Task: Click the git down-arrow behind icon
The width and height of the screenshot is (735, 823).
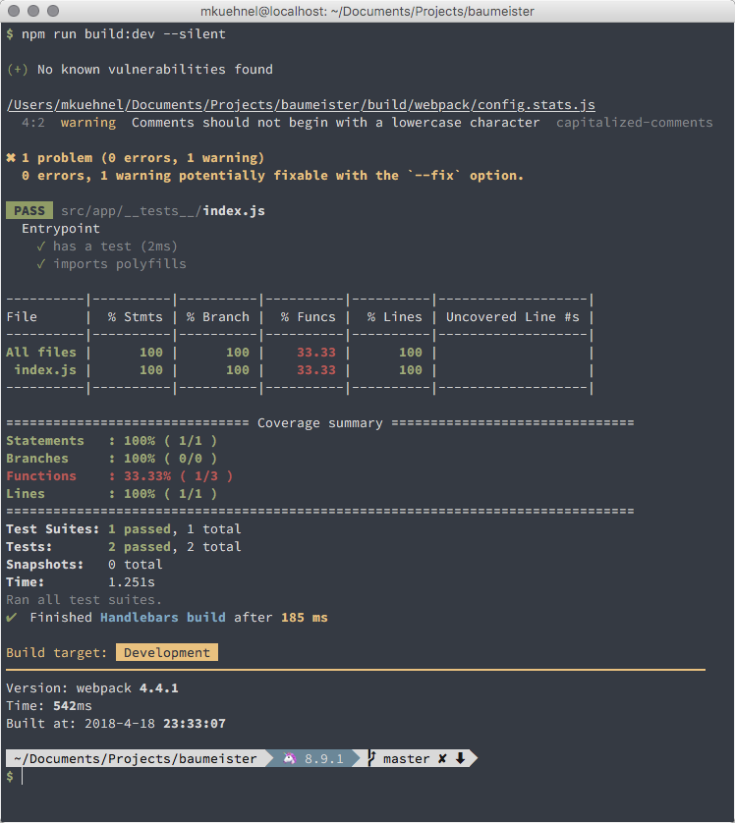Action: coord(461,758)
